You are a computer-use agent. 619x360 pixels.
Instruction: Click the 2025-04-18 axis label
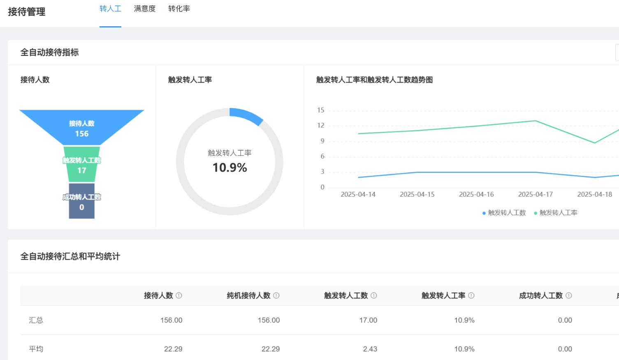click(595, 194)
